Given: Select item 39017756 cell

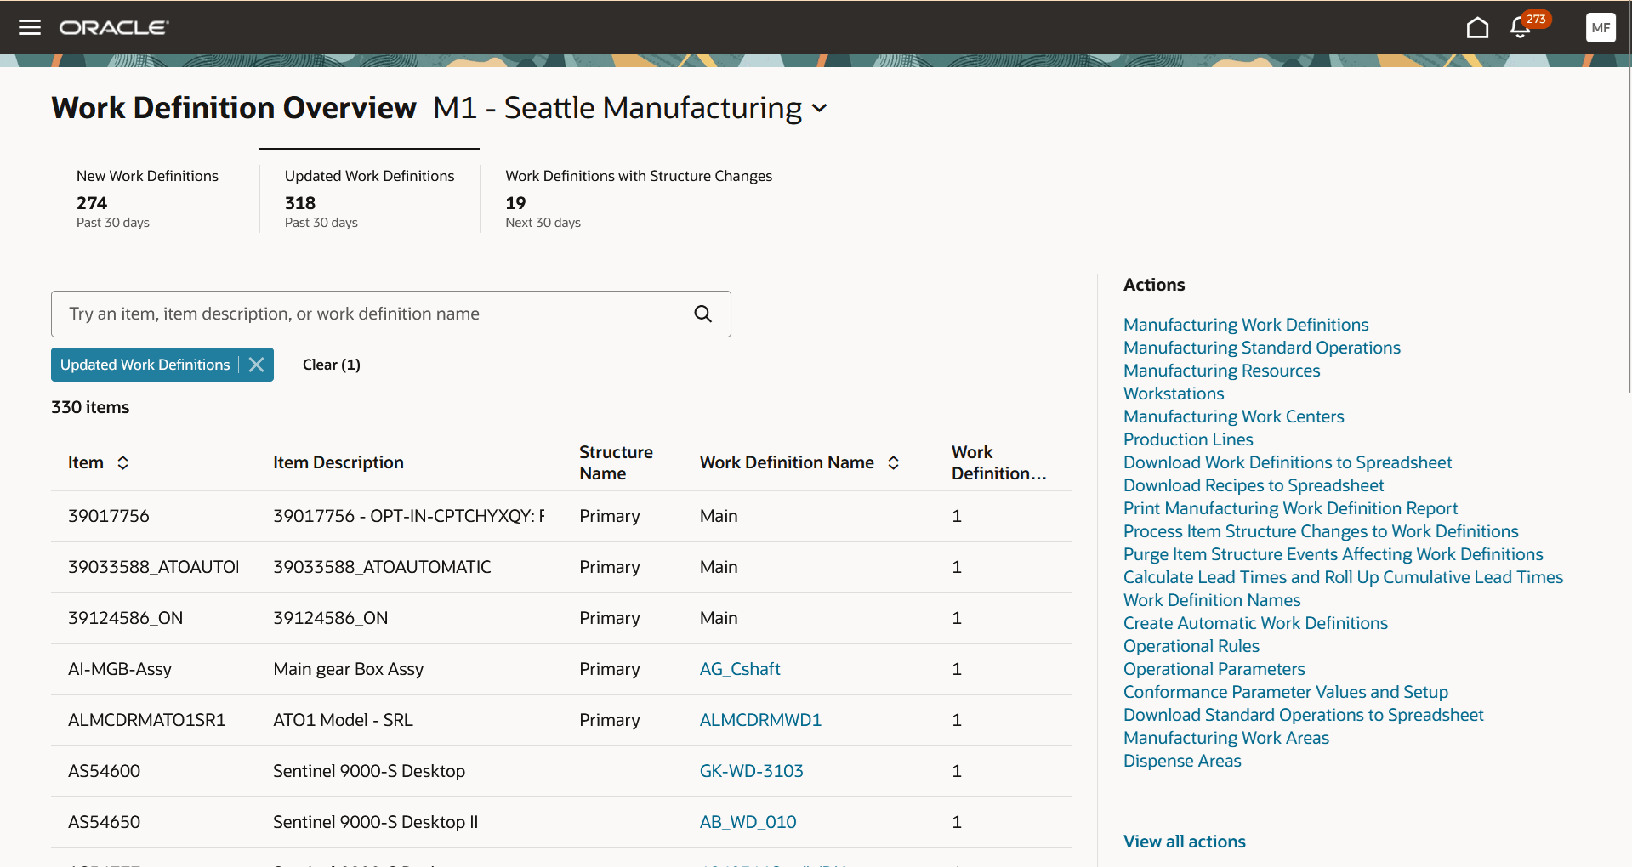Looking at the screenshot, I should point(109,516).
